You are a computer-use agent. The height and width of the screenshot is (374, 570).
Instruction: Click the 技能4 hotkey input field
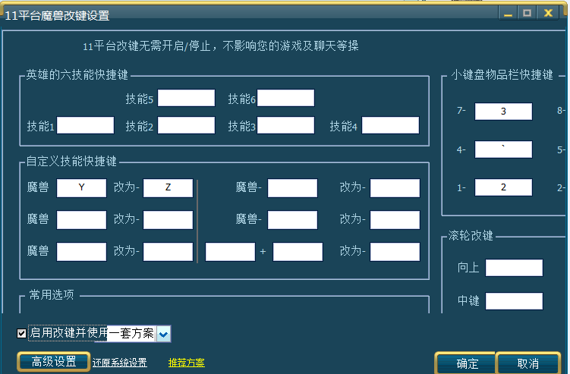(390, 125)
